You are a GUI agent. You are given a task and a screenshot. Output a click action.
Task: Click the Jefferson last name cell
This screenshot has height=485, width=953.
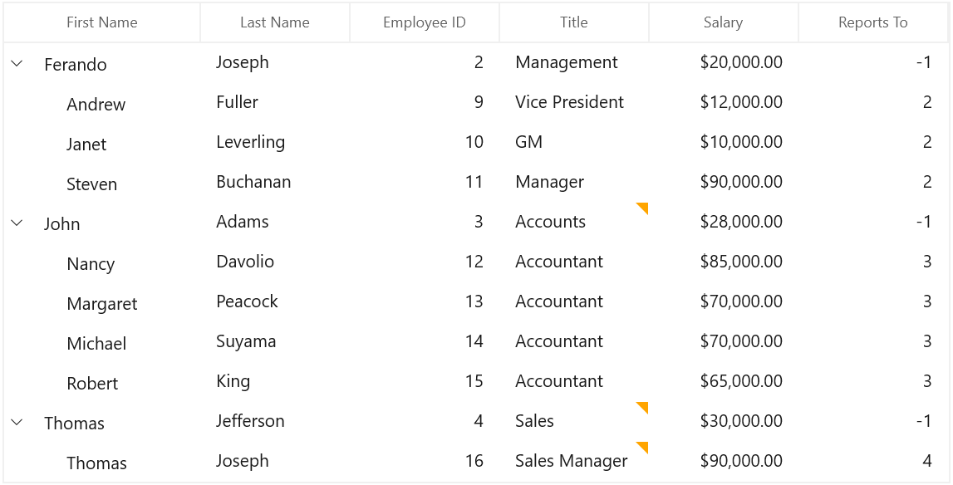(275, 421)
